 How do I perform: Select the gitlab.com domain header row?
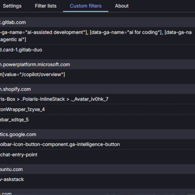[x=97, y=22]
